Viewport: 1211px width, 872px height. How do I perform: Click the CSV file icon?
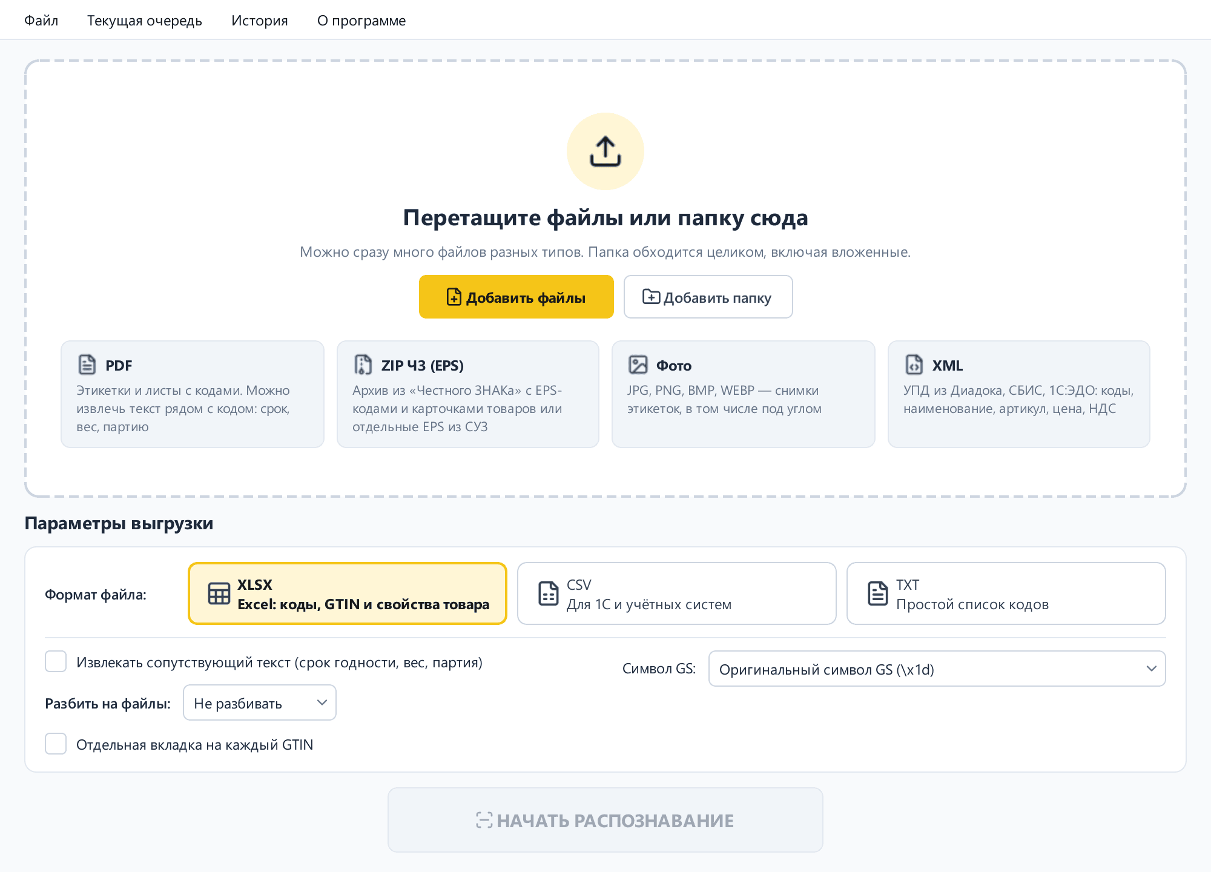tap(549, 594)
